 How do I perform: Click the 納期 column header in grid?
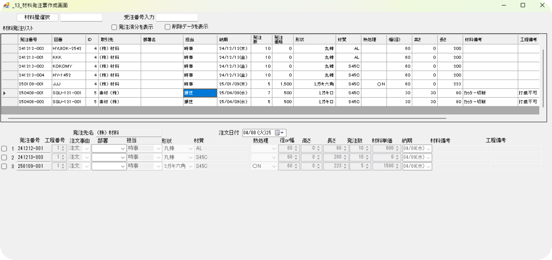pos(234,40)
